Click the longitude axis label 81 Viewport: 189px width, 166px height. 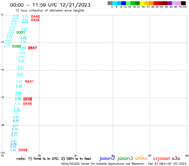(76, 156)
